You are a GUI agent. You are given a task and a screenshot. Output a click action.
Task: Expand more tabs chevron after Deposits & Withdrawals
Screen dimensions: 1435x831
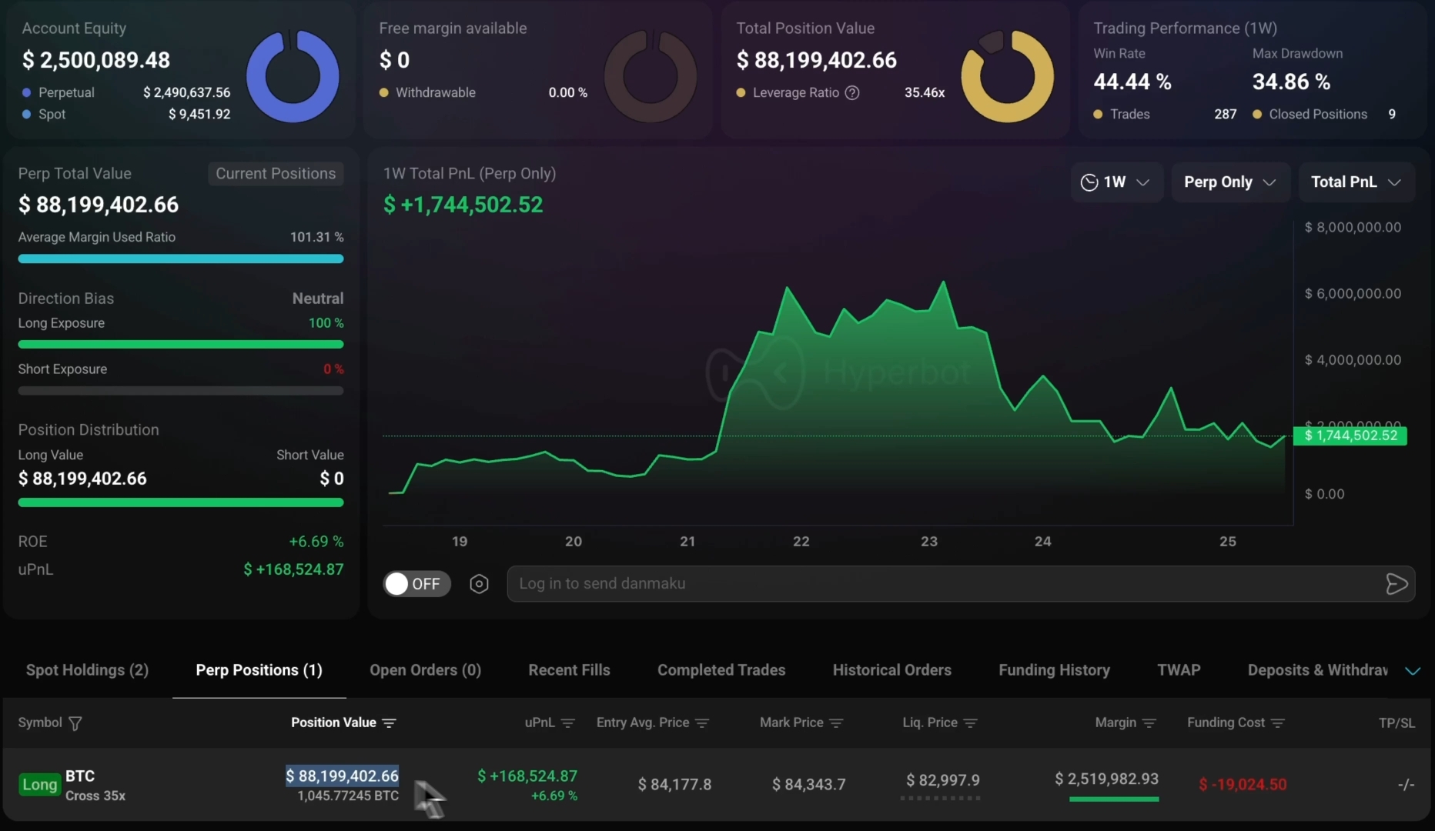(1413, 671)
